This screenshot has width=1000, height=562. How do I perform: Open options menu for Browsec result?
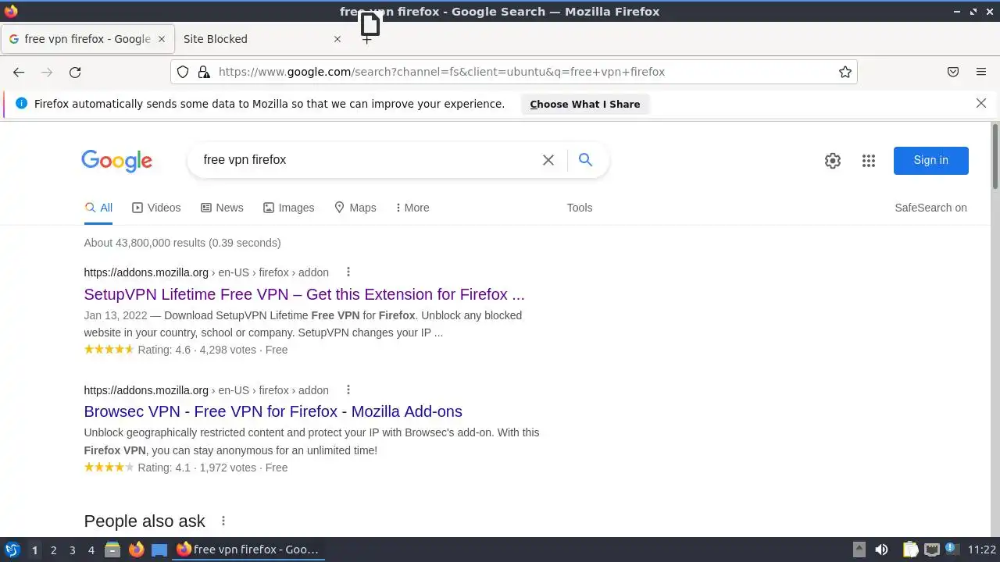click(348, 389)
